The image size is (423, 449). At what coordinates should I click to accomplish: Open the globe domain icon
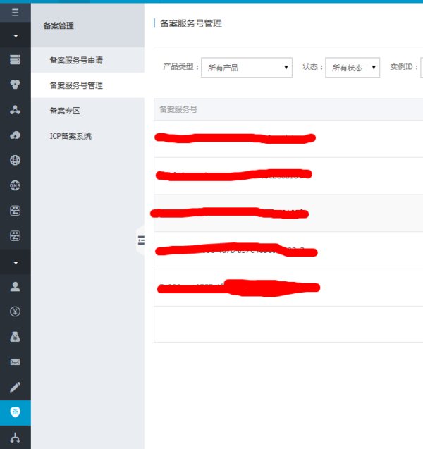[x=16, y=160]
